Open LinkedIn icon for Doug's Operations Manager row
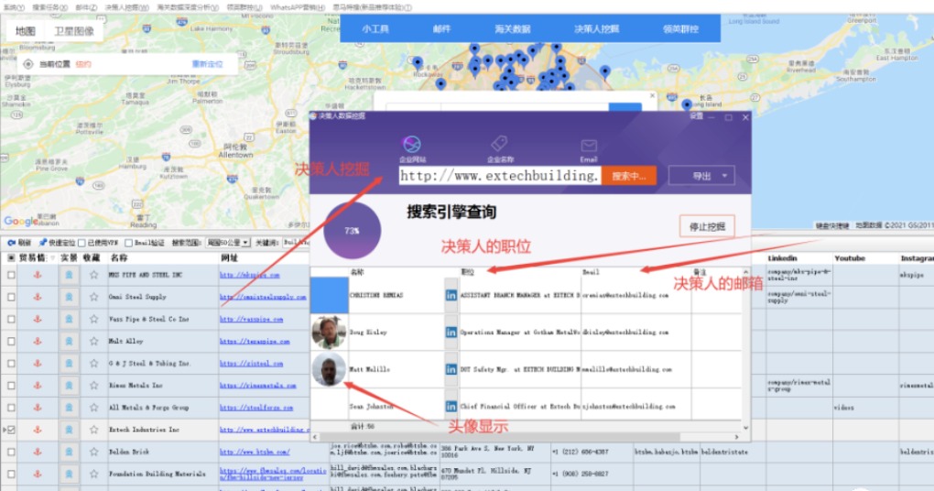Image resolution: width=934 pixels, height=491 pixels. (x=451, y=332)
